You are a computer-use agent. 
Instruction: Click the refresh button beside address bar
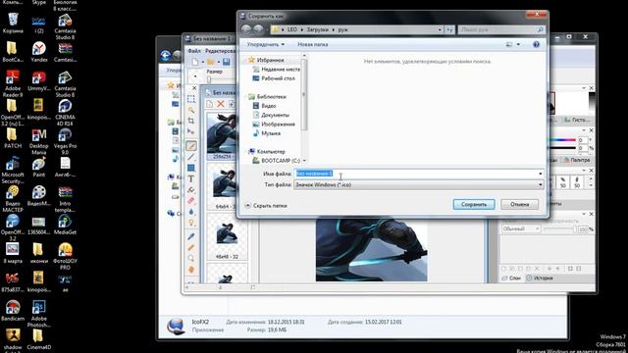coord(449,29)
